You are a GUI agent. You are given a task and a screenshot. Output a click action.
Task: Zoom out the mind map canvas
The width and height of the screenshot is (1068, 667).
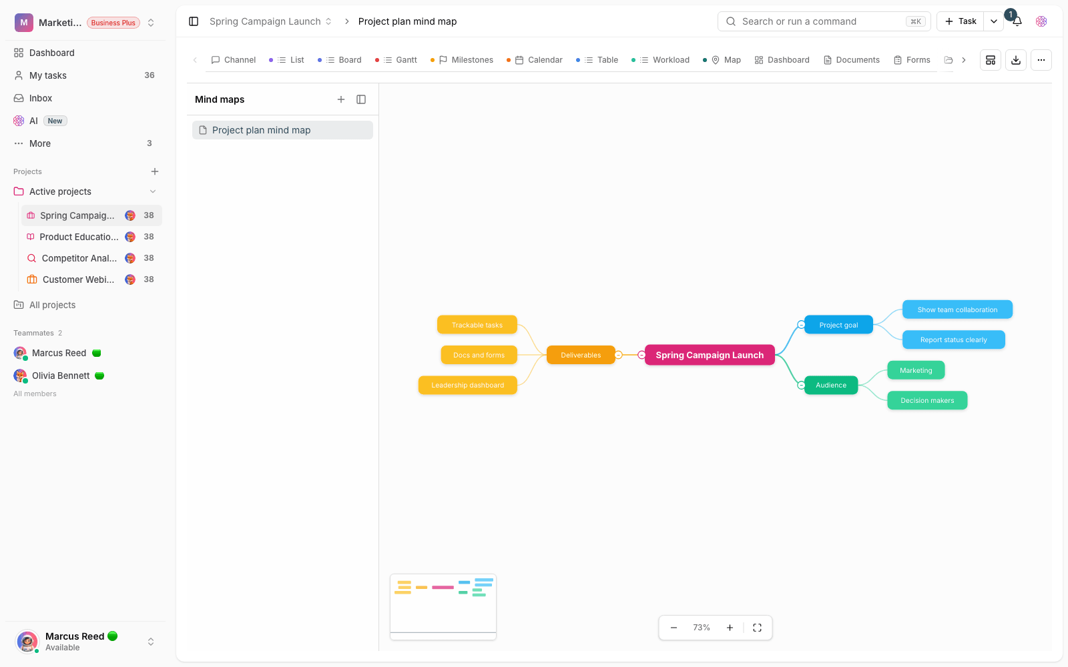click(674, 628)
